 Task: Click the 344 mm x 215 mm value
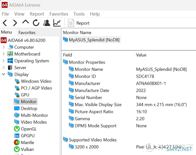point(161,104)
